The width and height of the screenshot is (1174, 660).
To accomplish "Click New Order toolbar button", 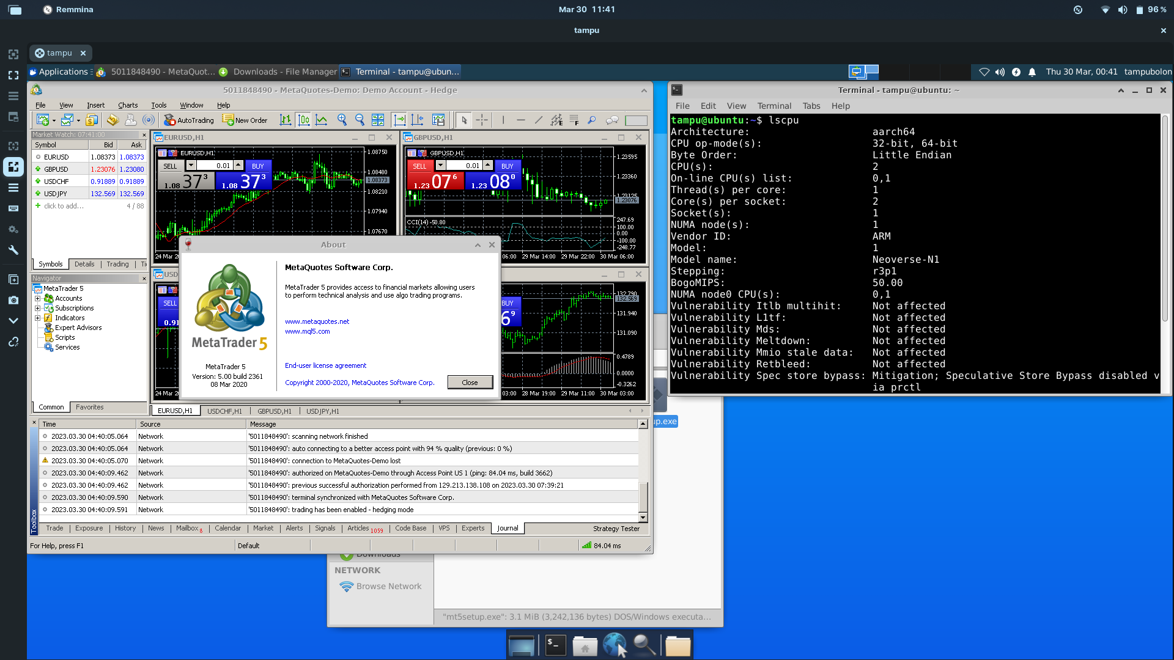I will 245,120.
